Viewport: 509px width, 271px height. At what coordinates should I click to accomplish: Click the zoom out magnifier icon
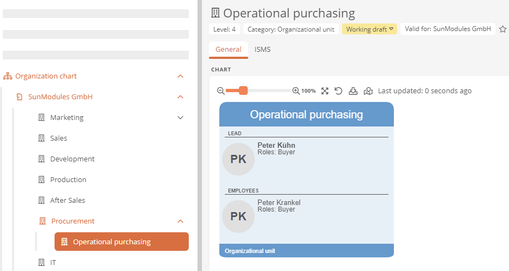[x=221, y=91]
